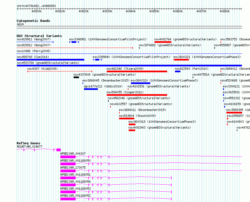
Task: Click the red nsv594055 (Cooper2011) bar
Action: pos(137,95)
